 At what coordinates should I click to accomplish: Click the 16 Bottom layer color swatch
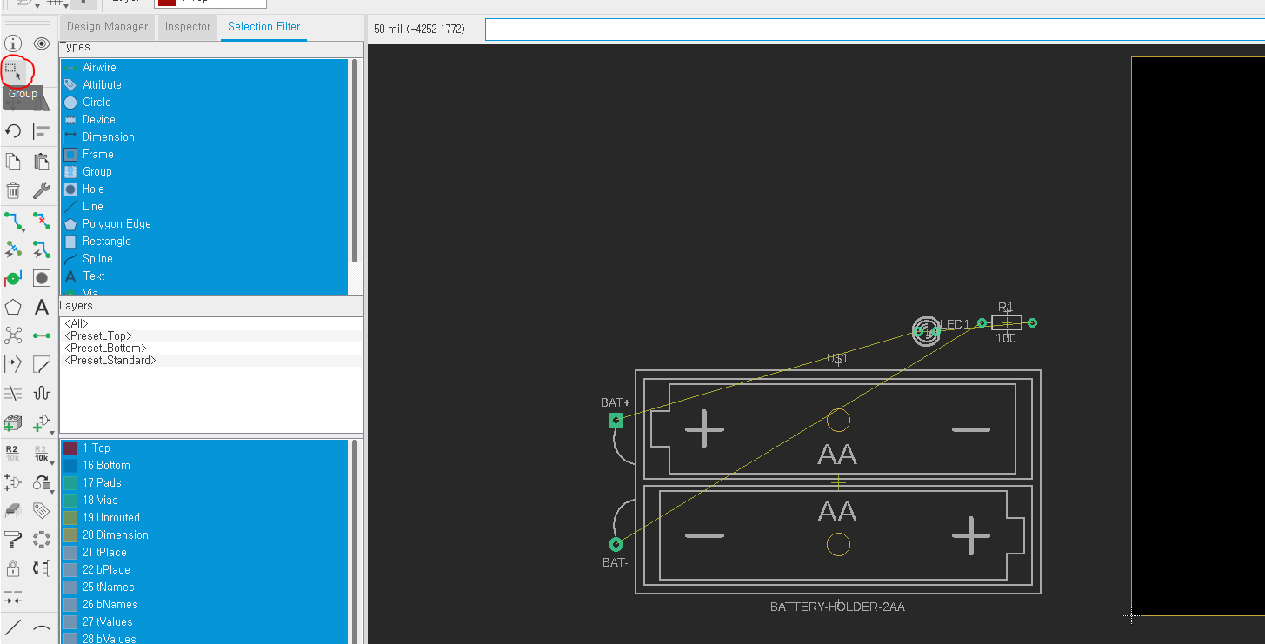70,465
